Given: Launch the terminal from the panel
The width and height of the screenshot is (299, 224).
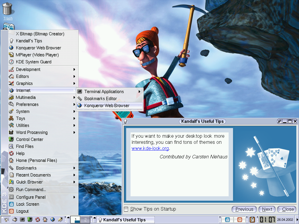Looking at the screenshot, I should pyautogui.click(x=22, y=220).
